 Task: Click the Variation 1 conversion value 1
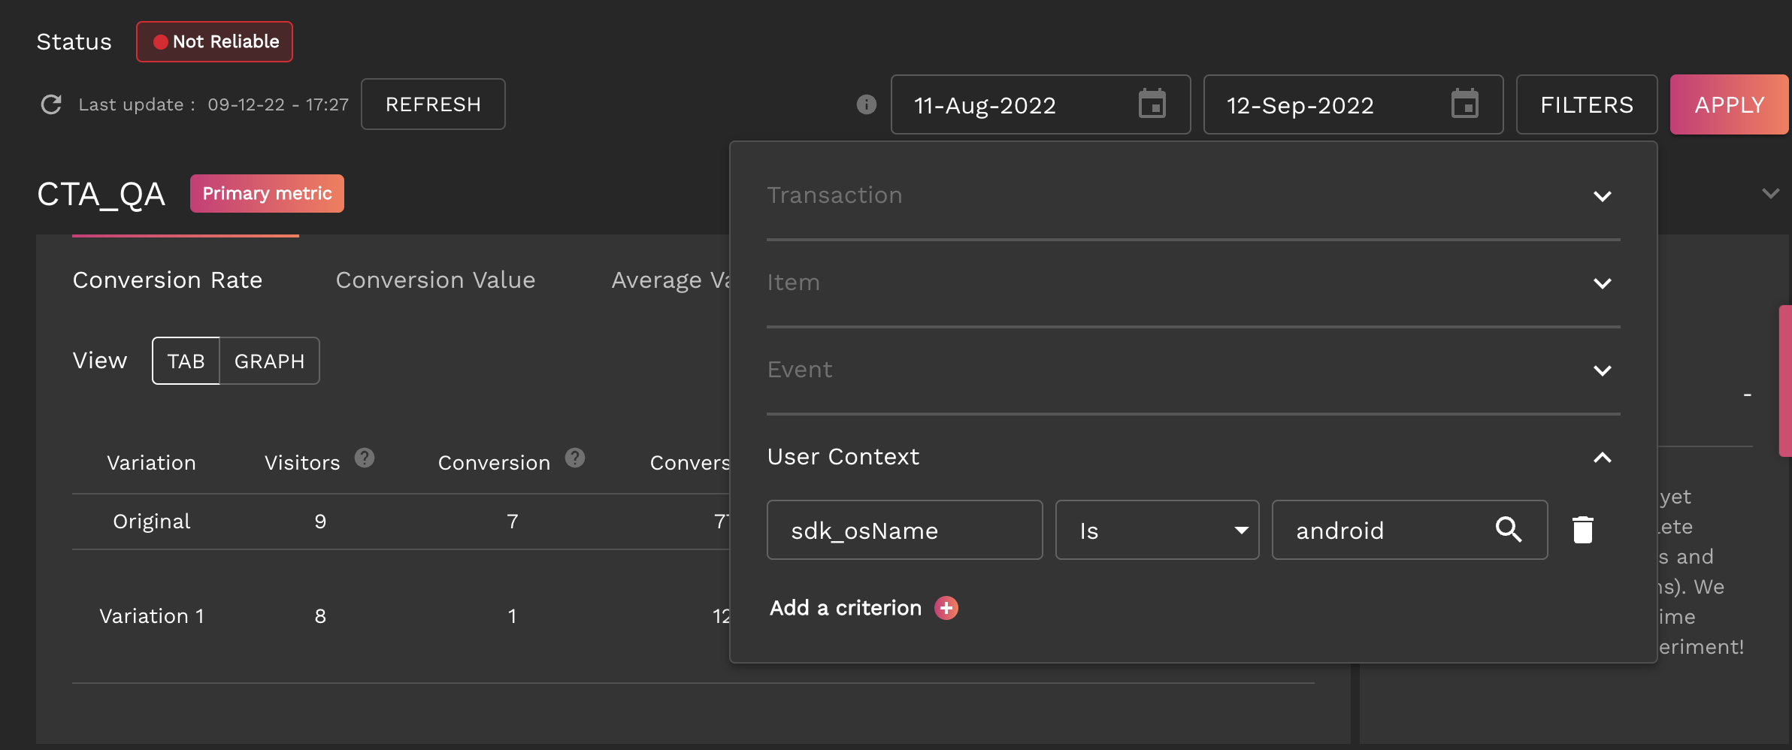pyautogui.click(x=512, y=616)
